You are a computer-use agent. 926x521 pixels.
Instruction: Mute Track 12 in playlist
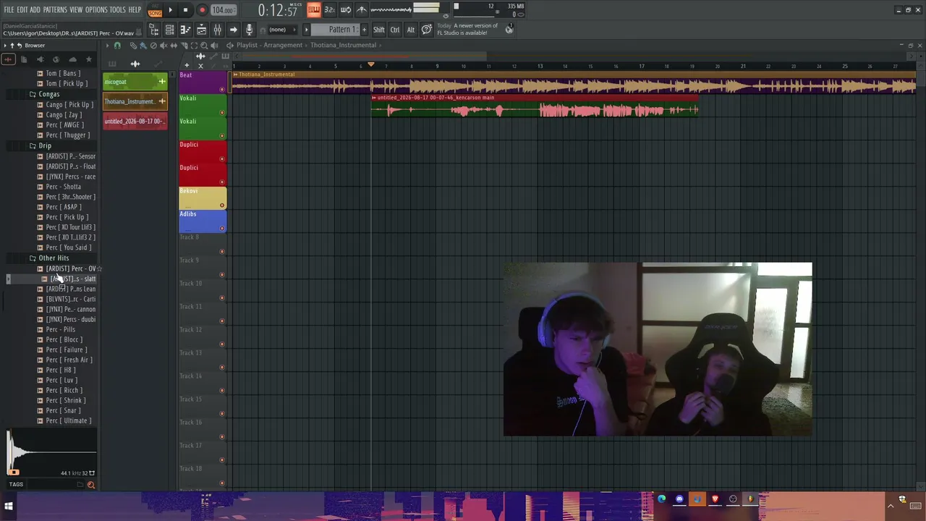pos(222,344)
